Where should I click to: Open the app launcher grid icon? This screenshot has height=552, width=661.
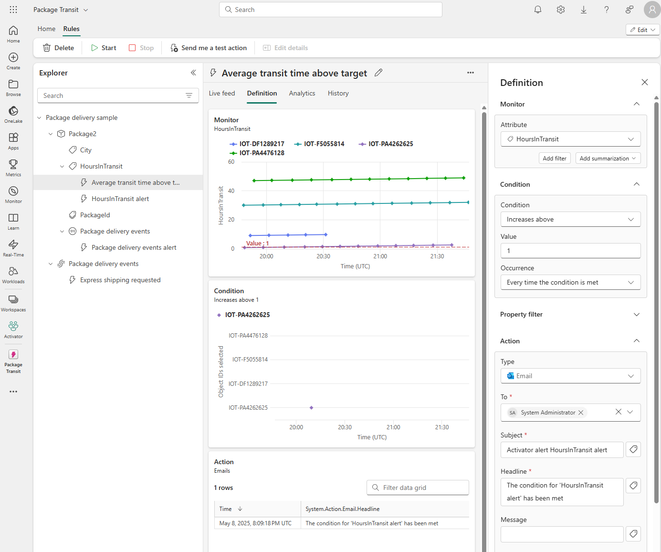tap(13, 10)
